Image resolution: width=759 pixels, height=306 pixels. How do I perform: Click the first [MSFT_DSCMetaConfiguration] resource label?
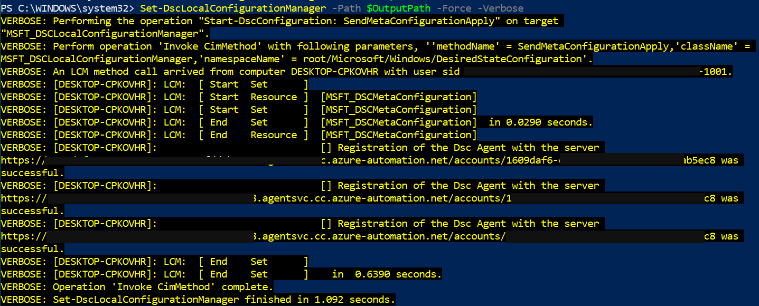[x=399, y=97]
